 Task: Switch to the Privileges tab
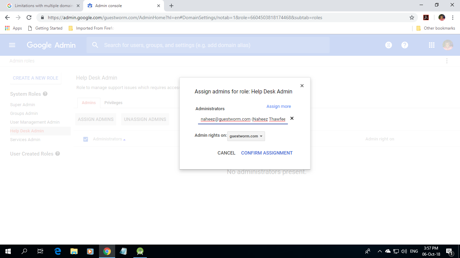click(113, 103)
